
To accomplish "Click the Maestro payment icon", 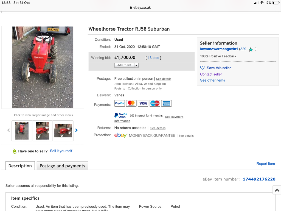I will coord(155,103).
